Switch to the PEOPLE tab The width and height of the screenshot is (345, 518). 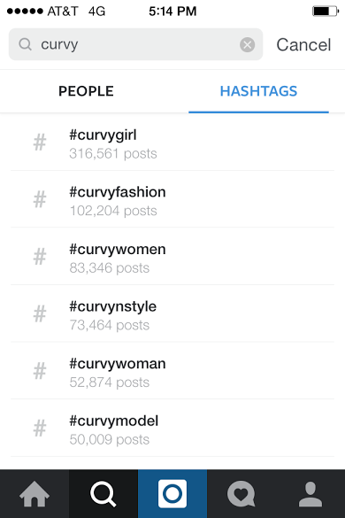86,91
